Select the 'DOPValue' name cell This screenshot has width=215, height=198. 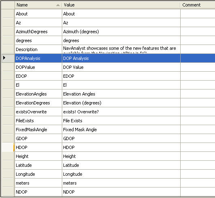(x=38, y=67)
